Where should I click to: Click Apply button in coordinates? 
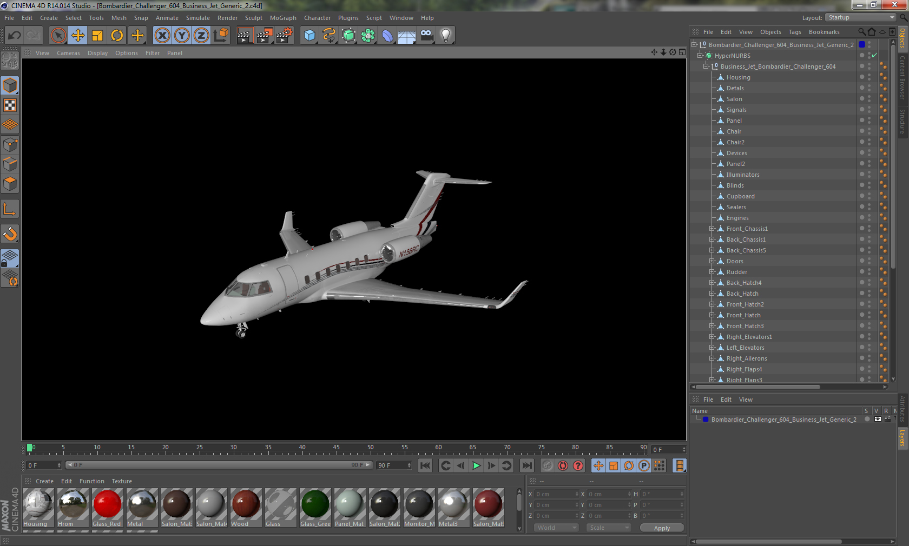point(662,528)
